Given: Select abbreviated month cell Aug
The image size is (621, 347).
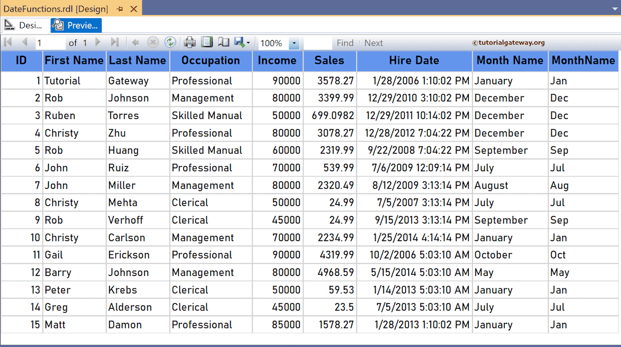Looking at the screenshot, I should pyautogui.click(x=583, y=186).
